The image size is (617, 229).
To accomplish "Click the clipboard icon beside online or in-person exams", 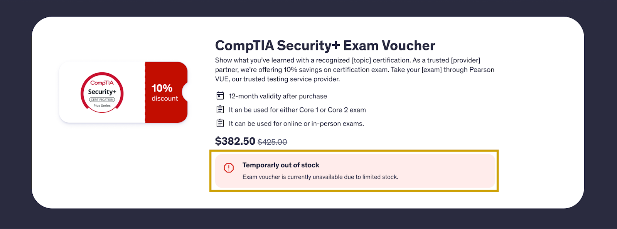I will tap(220, 123).
